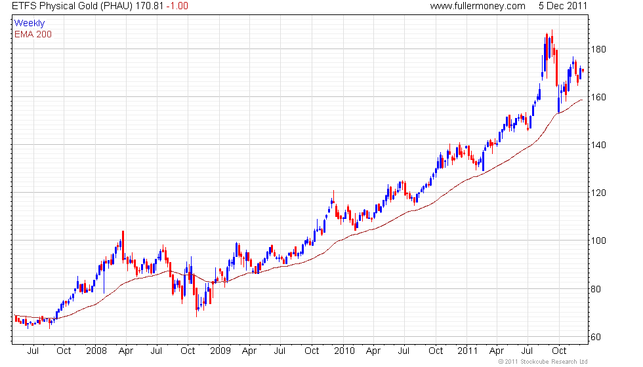Click the Apr label immediately after 2009
Image resolution: width=643 pixels, height=367 pixels.
[249, 351]
